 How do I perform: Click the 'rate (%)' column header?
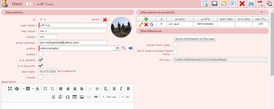[x=261, y=19]
